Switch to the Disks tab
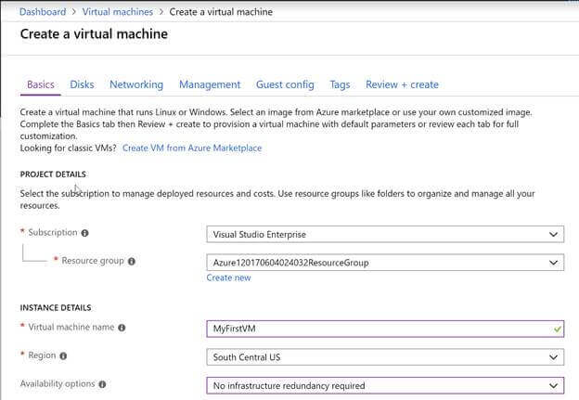 pos(82,84)
